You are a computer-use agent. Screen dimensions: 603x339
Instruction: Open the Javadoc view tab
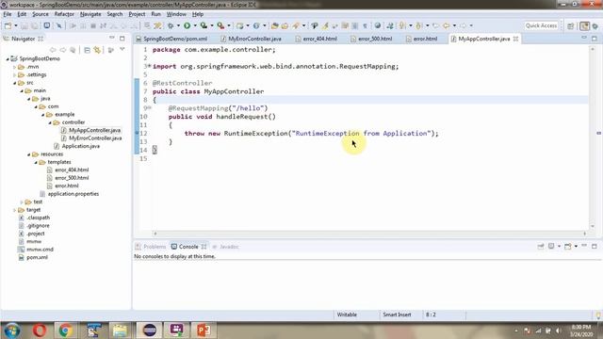coord(228,247)
